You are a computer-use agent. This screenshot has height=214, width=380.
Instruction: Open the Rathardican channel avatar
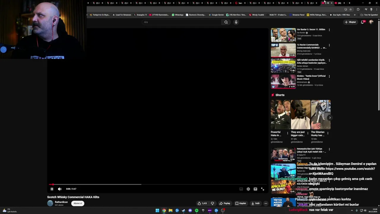click(x=50, y=203)
